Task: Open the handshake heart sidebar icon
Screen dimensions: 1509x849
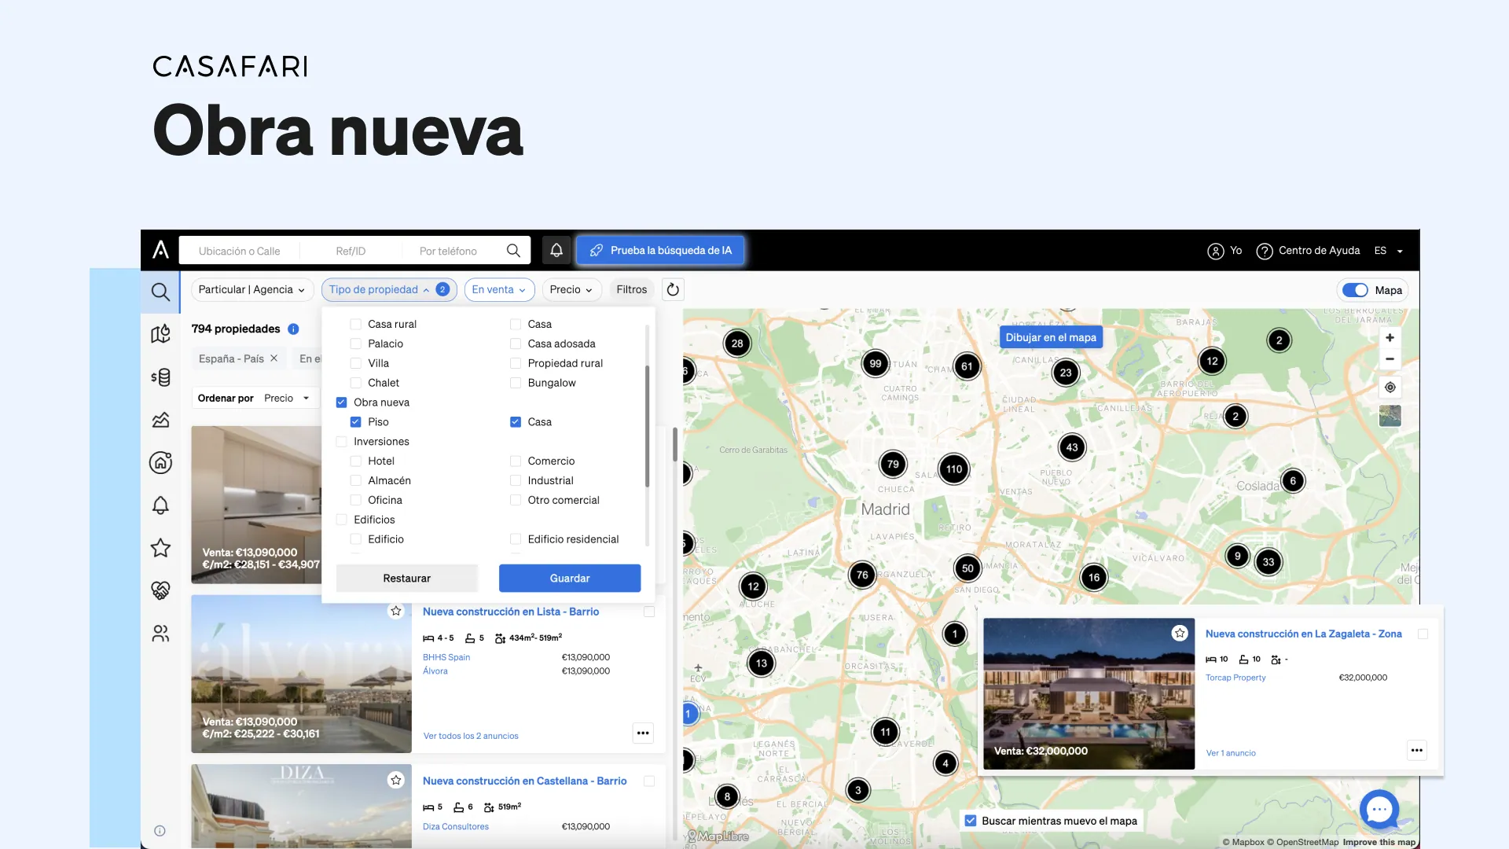Action: pyautogui.click(x=160, y=590)
